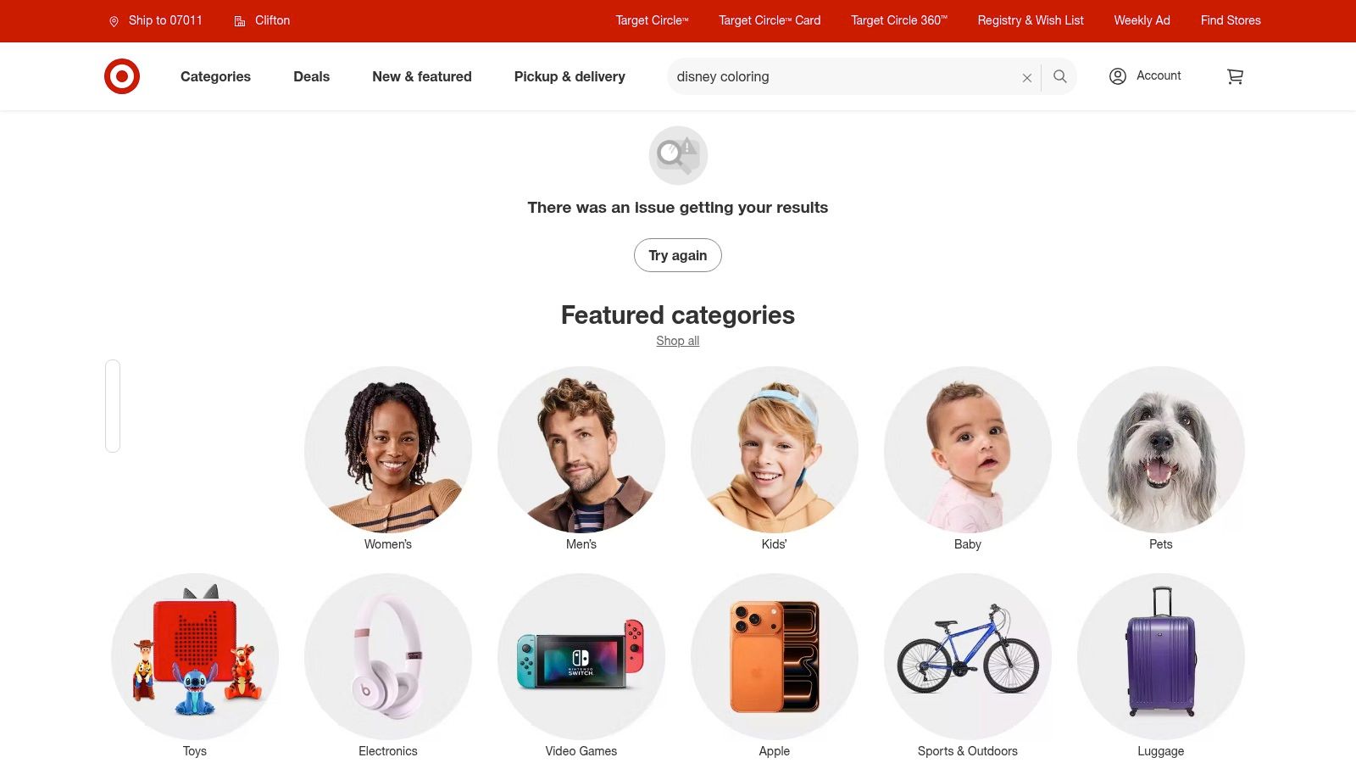This screenshot has height=763, width=1356.
Task: Choose the Clifton store icon
Action: pos(240,21)
